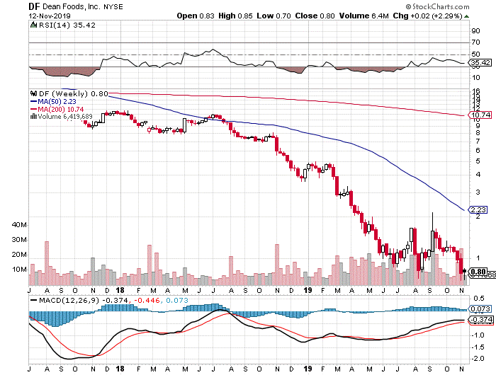Click the red -0.446 MACD signal value
496x375 pixels.
coord(147,301)
